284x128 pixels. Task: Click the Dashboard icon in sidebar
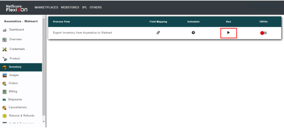[5, 30]
